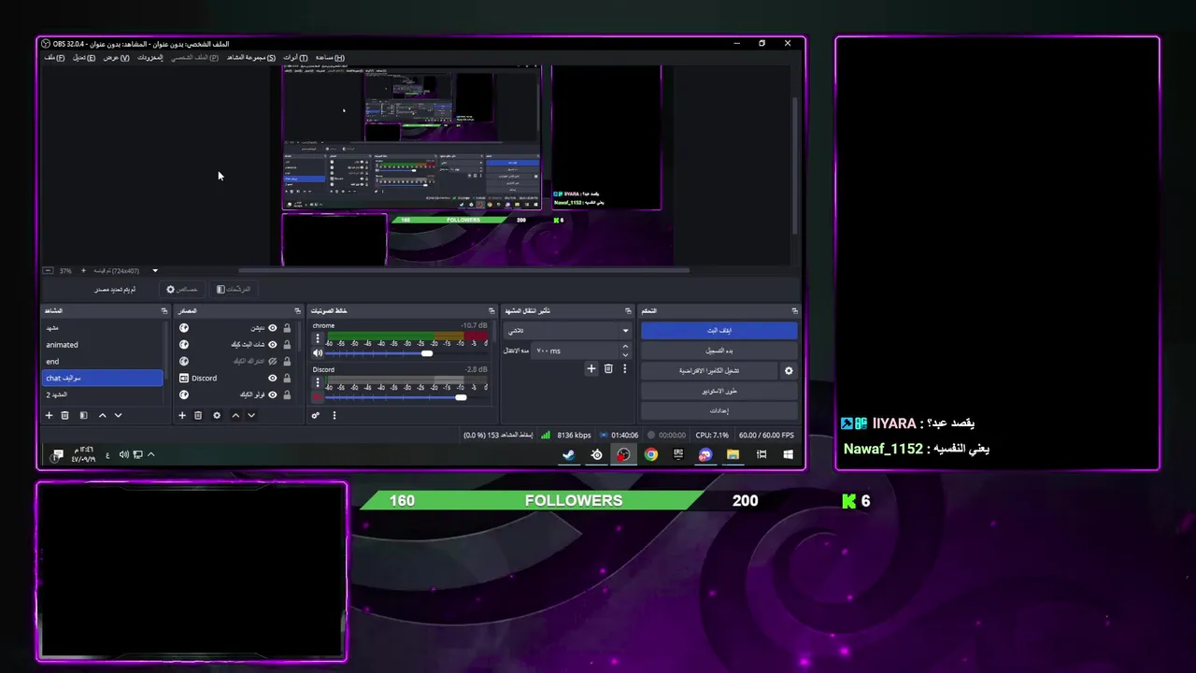The width and height of the screenshot is (1196, 673).
Task: Open the Windows Start menu
Action: (x=788, y=455)
